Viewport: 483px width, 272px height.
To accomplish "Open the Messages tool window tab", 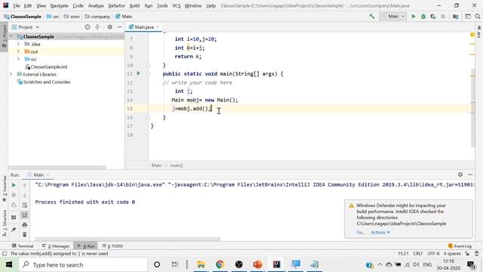I will pyautogui.click(x=56, y=246).
